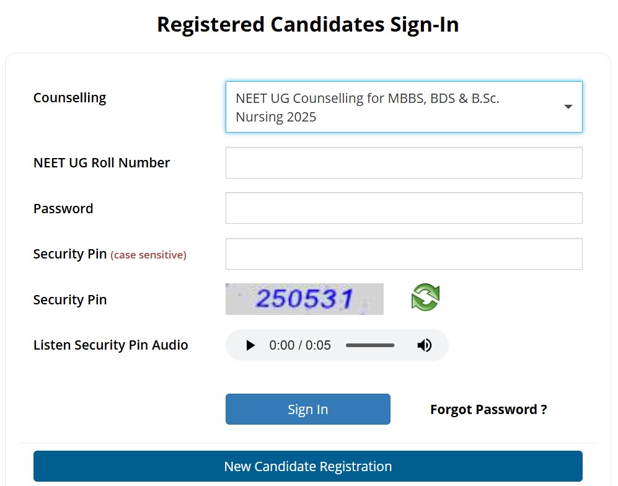Focus the Password input box
Viewport: 618px width, 486px height.
(x=404, y=208)
